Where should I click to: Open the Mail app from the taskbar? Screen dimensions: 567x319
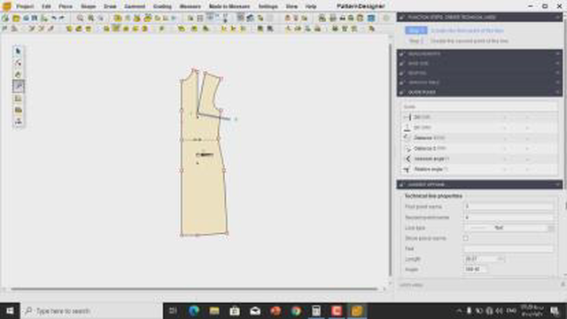pos(255,311)
